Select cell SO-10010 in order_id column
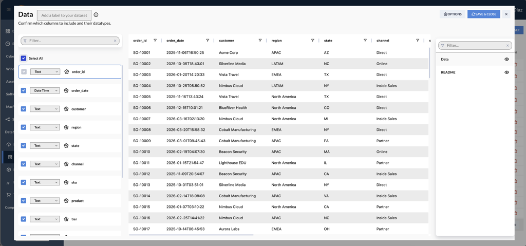526x246 pixels. [x=142, y=152]
